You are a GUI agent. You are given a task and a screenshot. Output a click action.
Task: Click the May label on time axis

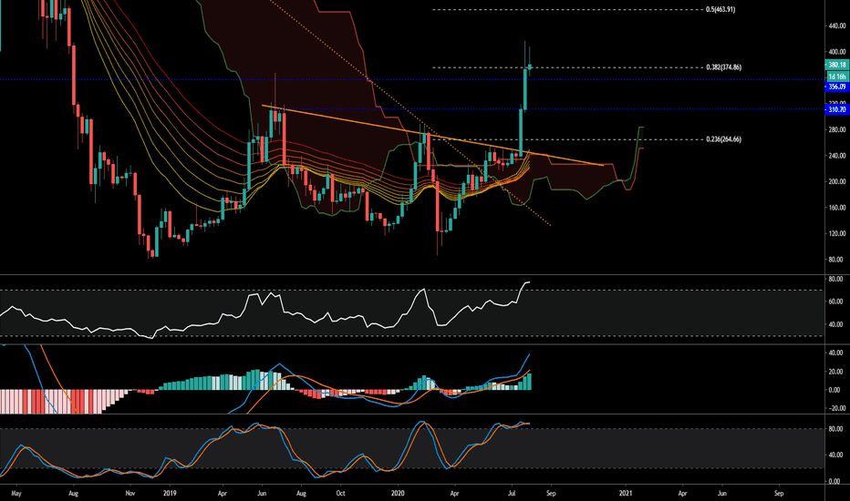pos(16,494)
